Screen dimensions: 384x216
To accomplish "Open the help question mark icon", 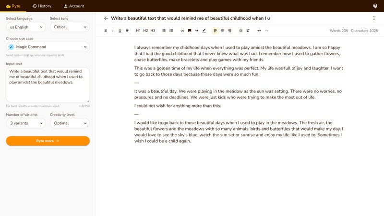I will coord(375,6).
